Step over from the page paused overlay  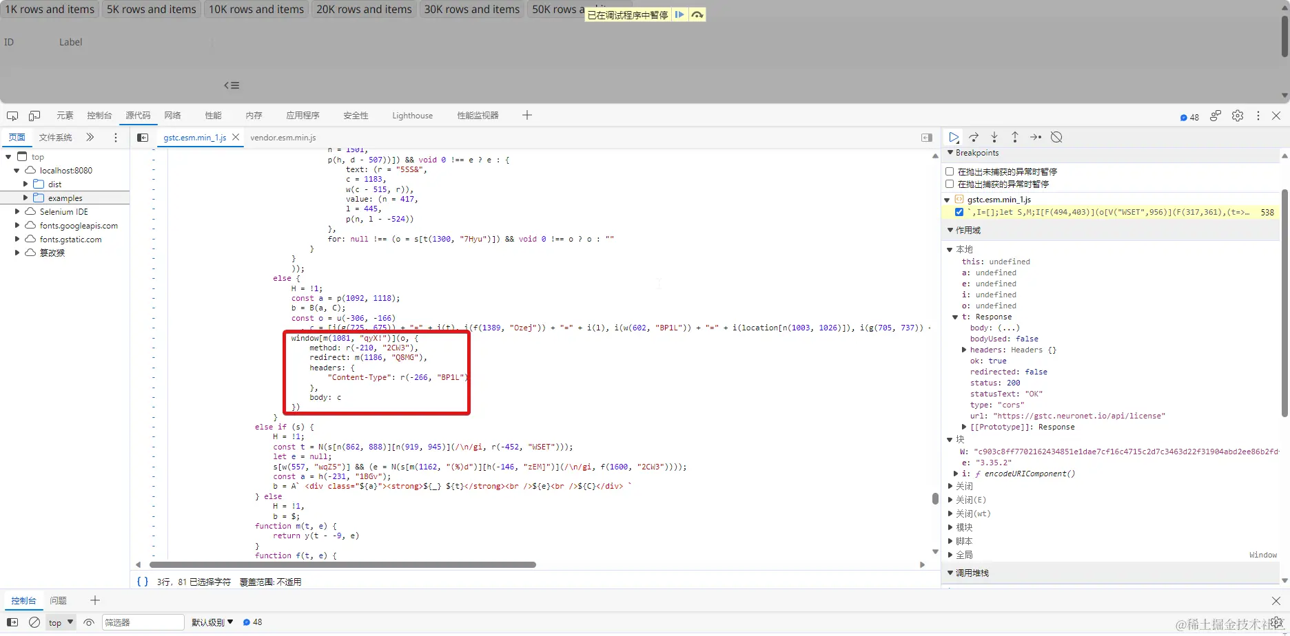[x=697, y=14]
